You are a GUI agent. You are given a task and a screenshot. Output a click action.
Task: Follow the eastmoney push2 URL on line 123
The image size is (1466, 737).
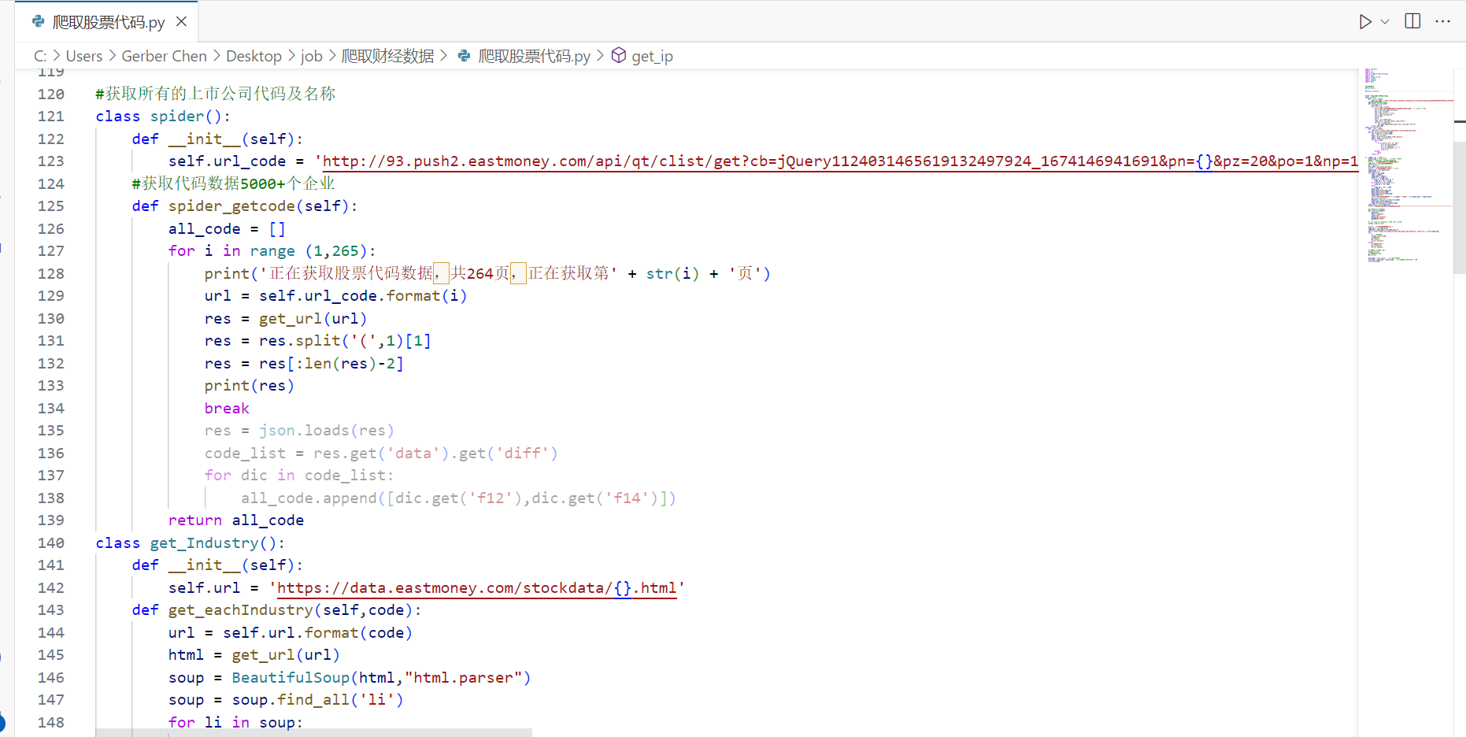coord(840,161)
